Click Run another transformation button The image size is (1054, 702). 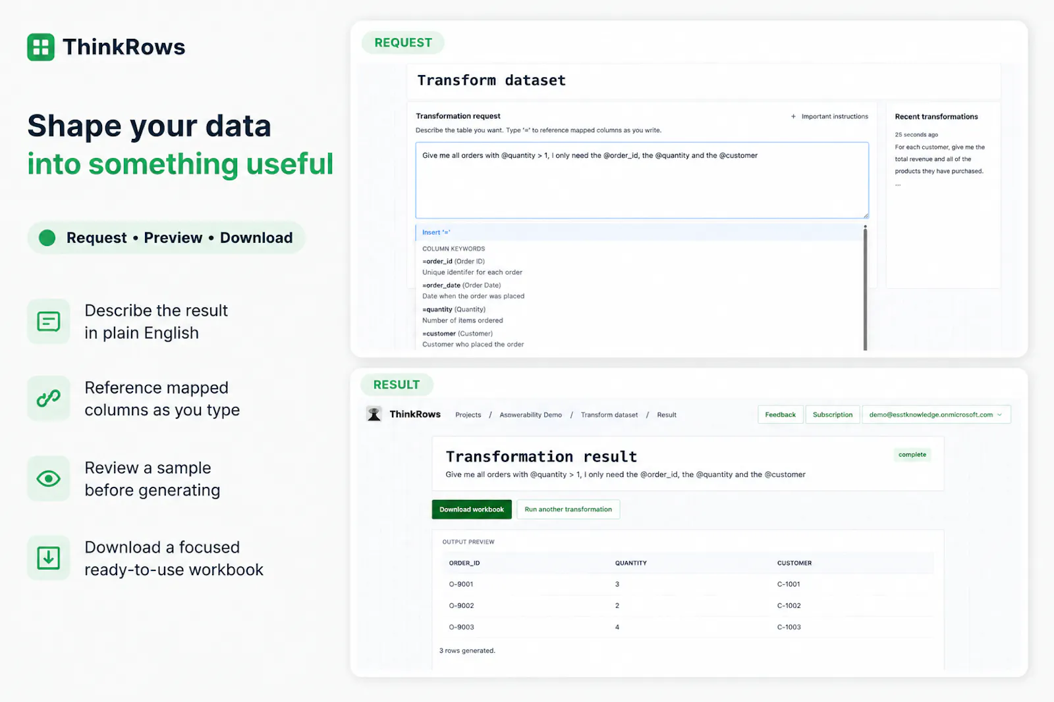568,509
